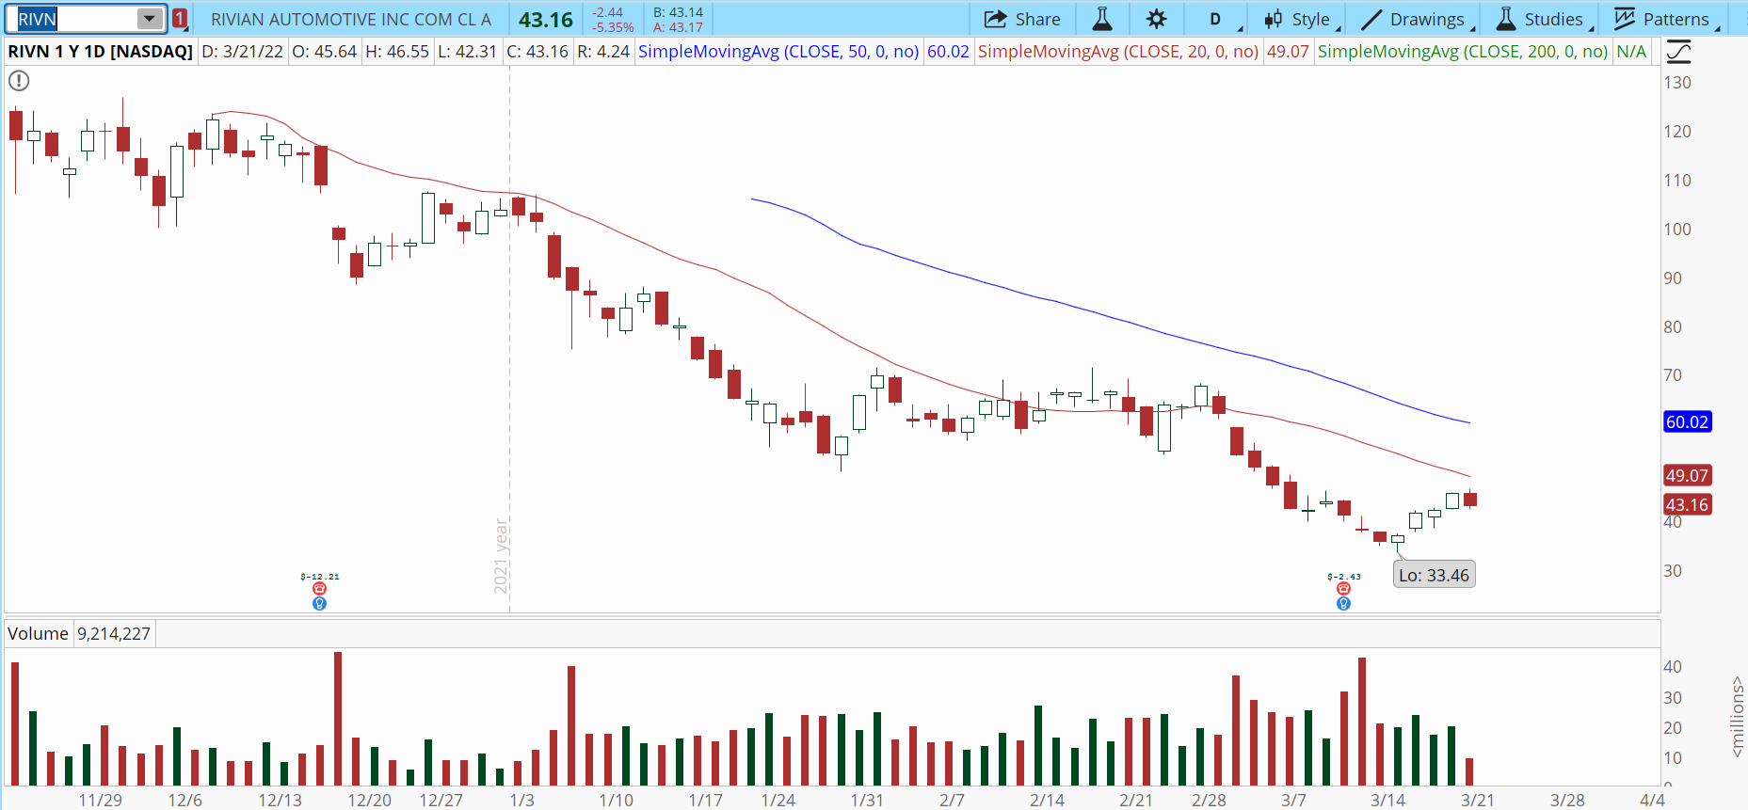Click the bid value B: 43.14
The image size is (1748, 810).
(679, 12)
